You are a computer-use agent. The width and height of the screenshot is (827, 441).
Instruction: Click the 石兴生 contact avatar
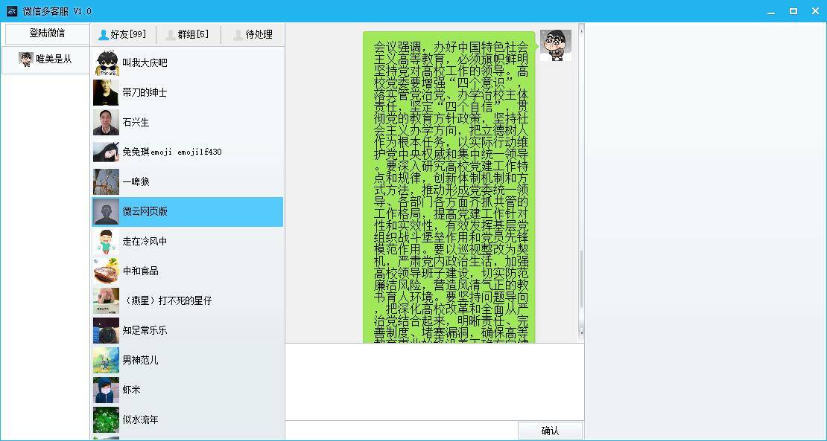[106, 123]
